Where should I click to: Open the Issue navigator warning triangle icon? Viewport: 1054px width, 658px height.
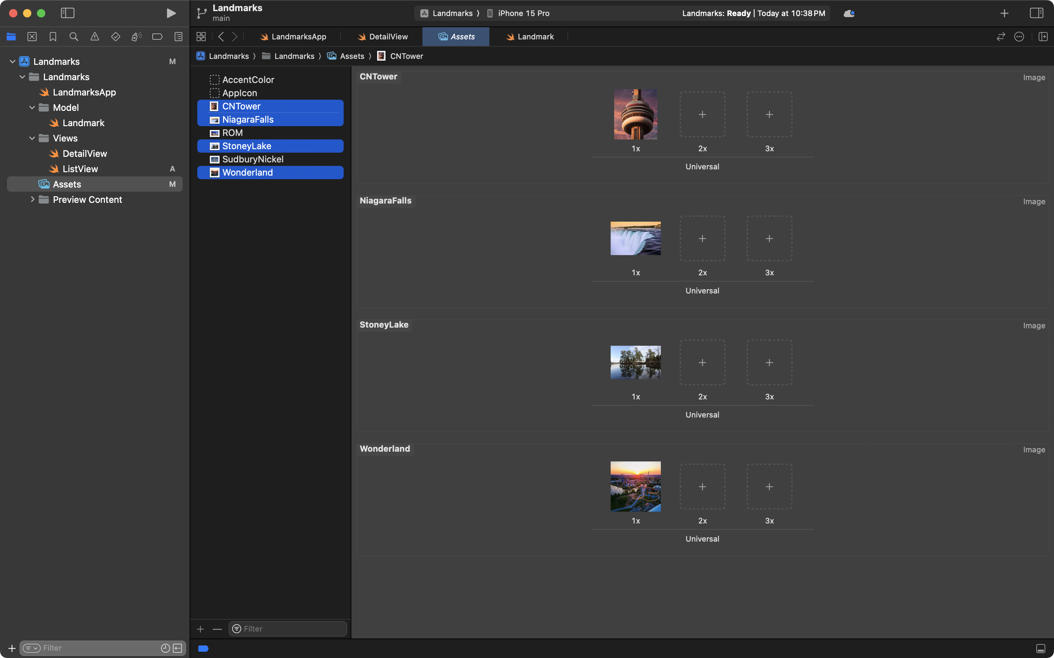[94, 37]
